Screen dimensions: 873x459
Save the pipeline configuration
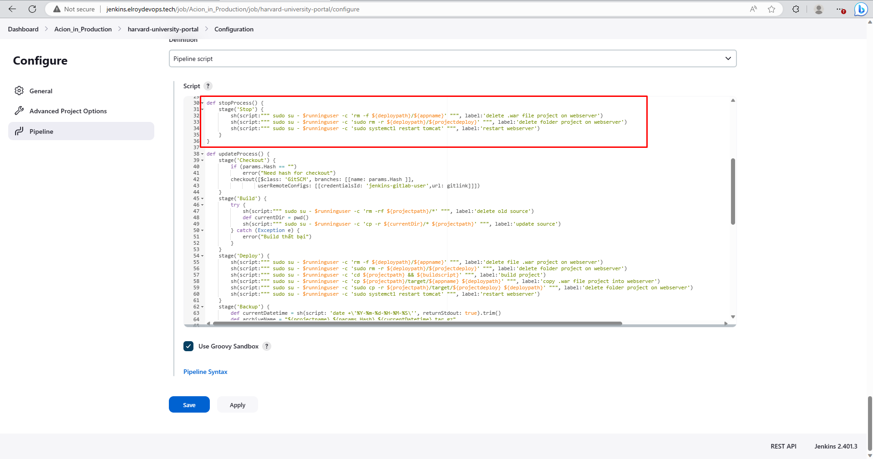pyautogui.click(x=189, y=404)
